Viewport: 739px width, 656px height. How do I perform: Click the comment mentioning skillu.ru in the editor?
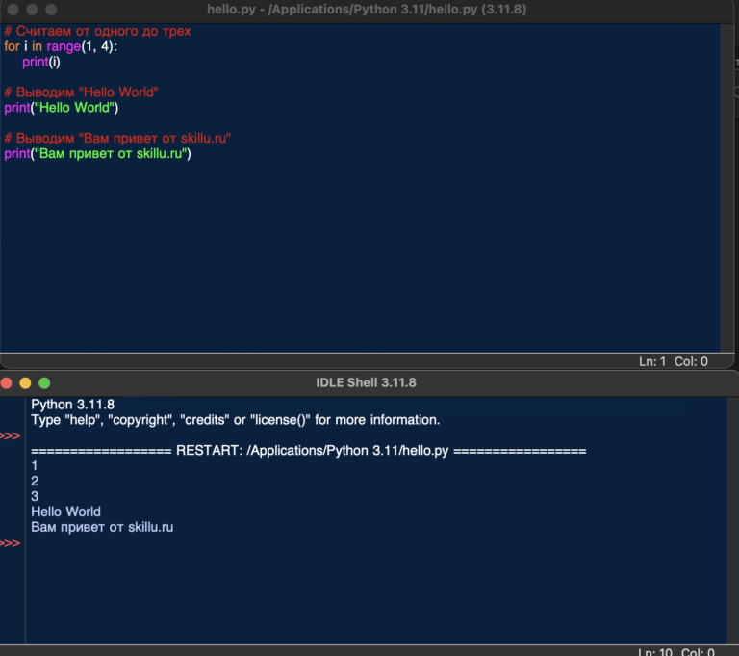117,139
